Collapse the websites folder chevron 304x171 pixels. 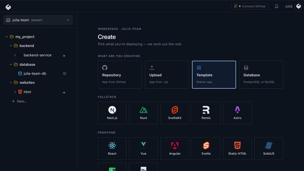click(x=11, y=82)
